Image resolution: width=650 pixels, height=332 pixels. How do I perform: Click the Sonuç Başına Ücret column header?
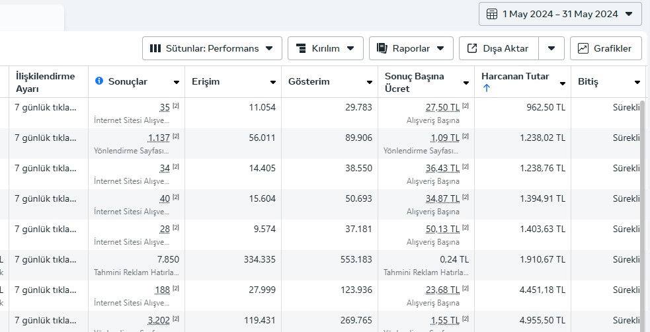pyautogui.click(x=415, y=82)
